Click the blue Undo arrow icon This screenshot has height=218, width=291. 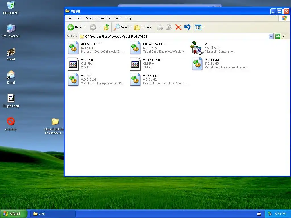[188, 27]
